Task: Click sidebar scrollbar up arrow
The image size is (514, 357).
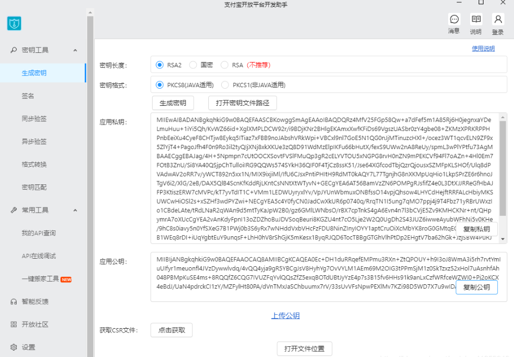Action: click(x=90, y=12)
